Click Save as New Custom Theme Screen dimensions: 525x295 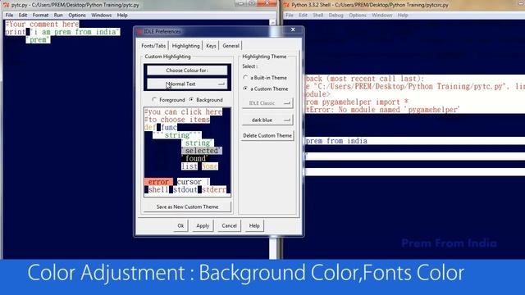click(x=187, y=206)
